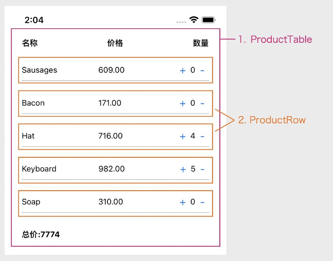Click the Keyboard price 982.00
The height and width of the screenshot is (261, 333).
111,169
